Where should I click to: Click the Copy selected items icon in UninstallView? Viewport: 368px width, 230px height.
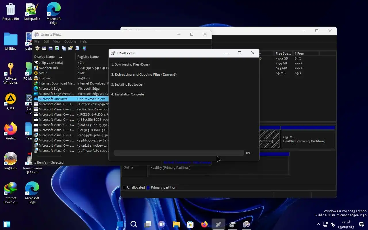tap(64, 48)
